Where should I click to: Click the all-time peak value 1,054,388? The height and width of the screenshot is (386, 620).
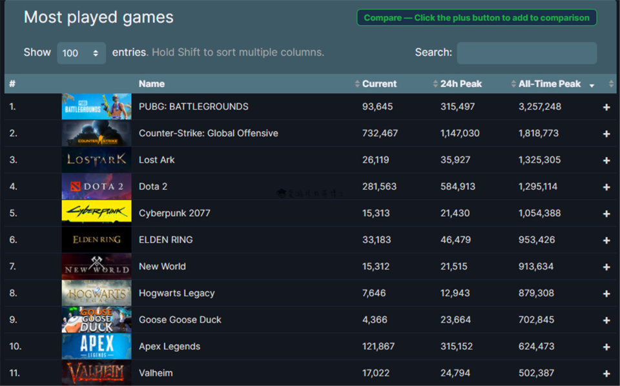(540, 213)
